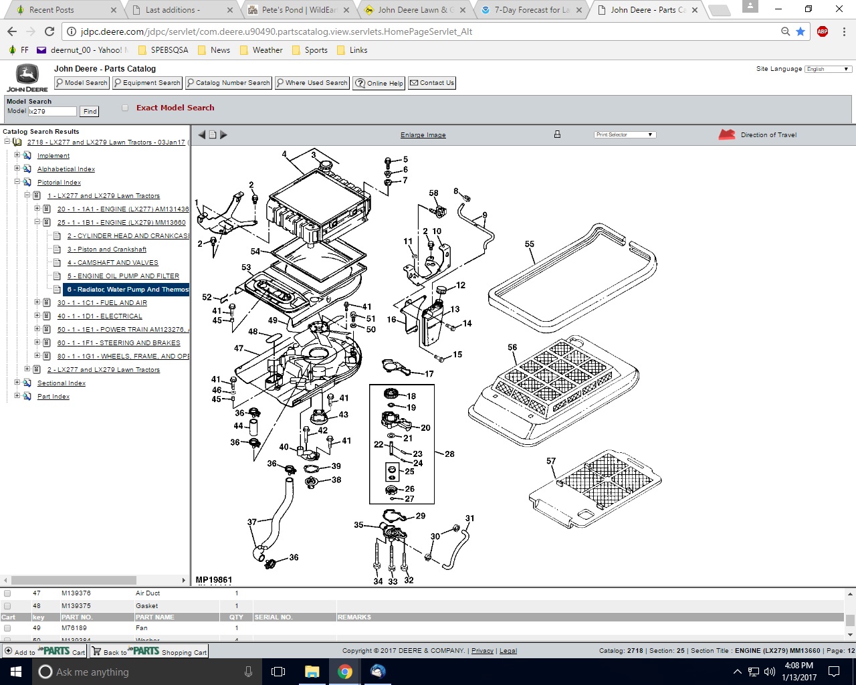Click the Catalog Number Search button

228,83
